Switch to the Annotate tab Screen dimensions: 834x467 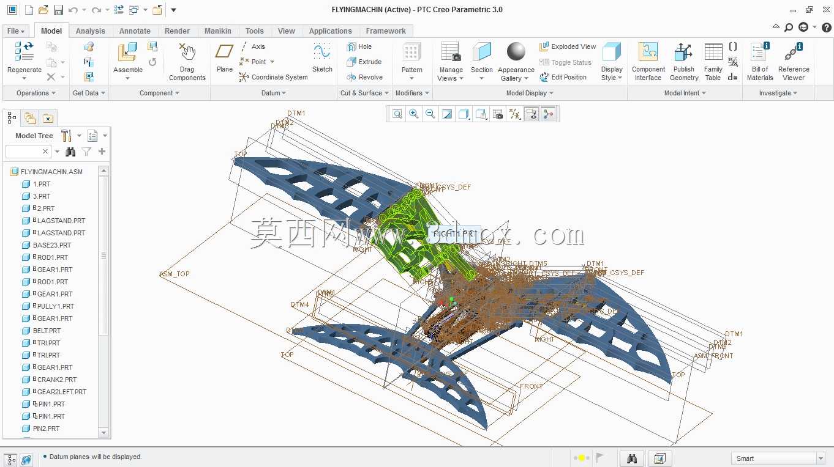pos(135,31)
